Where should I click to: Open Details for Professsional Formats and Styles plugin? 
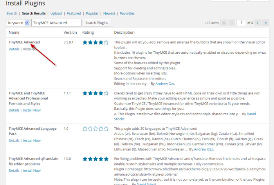tap(14, 110)
